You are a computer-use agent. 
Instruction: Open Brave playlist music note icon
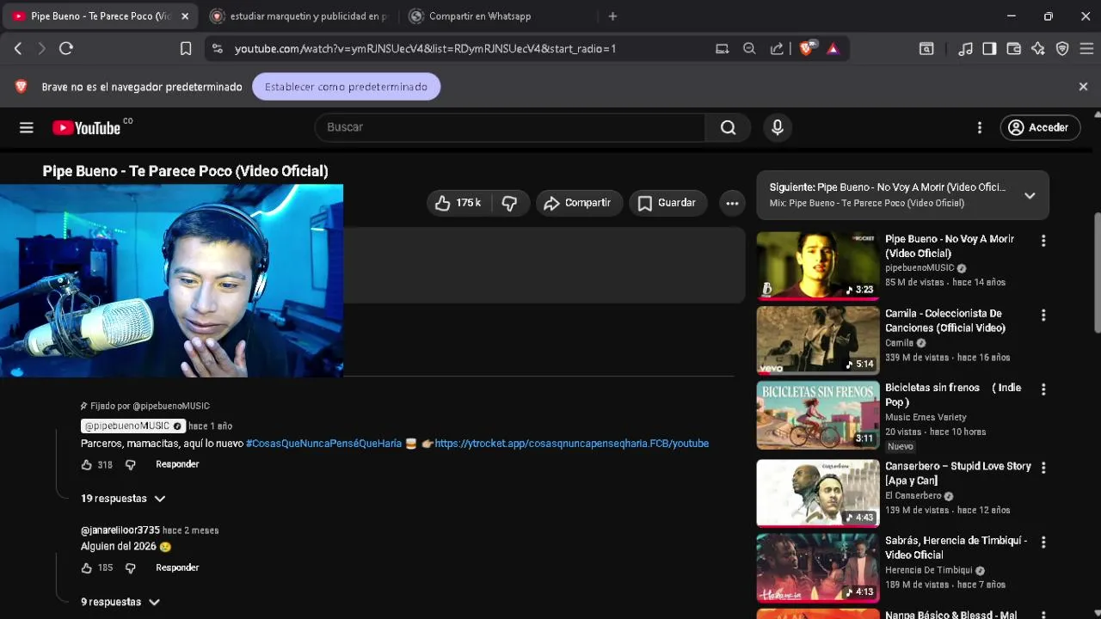[x=965, y=49]
